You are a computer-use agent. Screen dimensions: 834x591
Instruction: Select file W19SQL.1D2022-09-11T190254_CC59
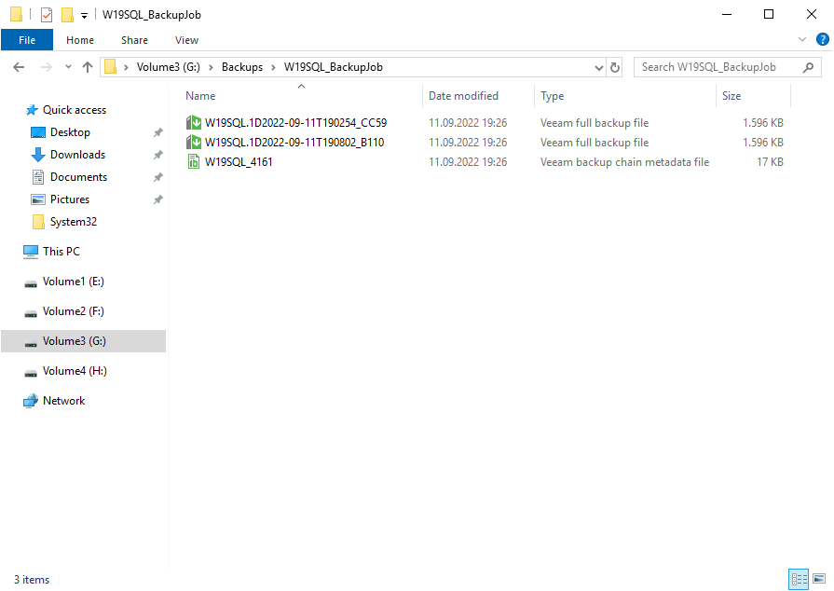(295, 123)
